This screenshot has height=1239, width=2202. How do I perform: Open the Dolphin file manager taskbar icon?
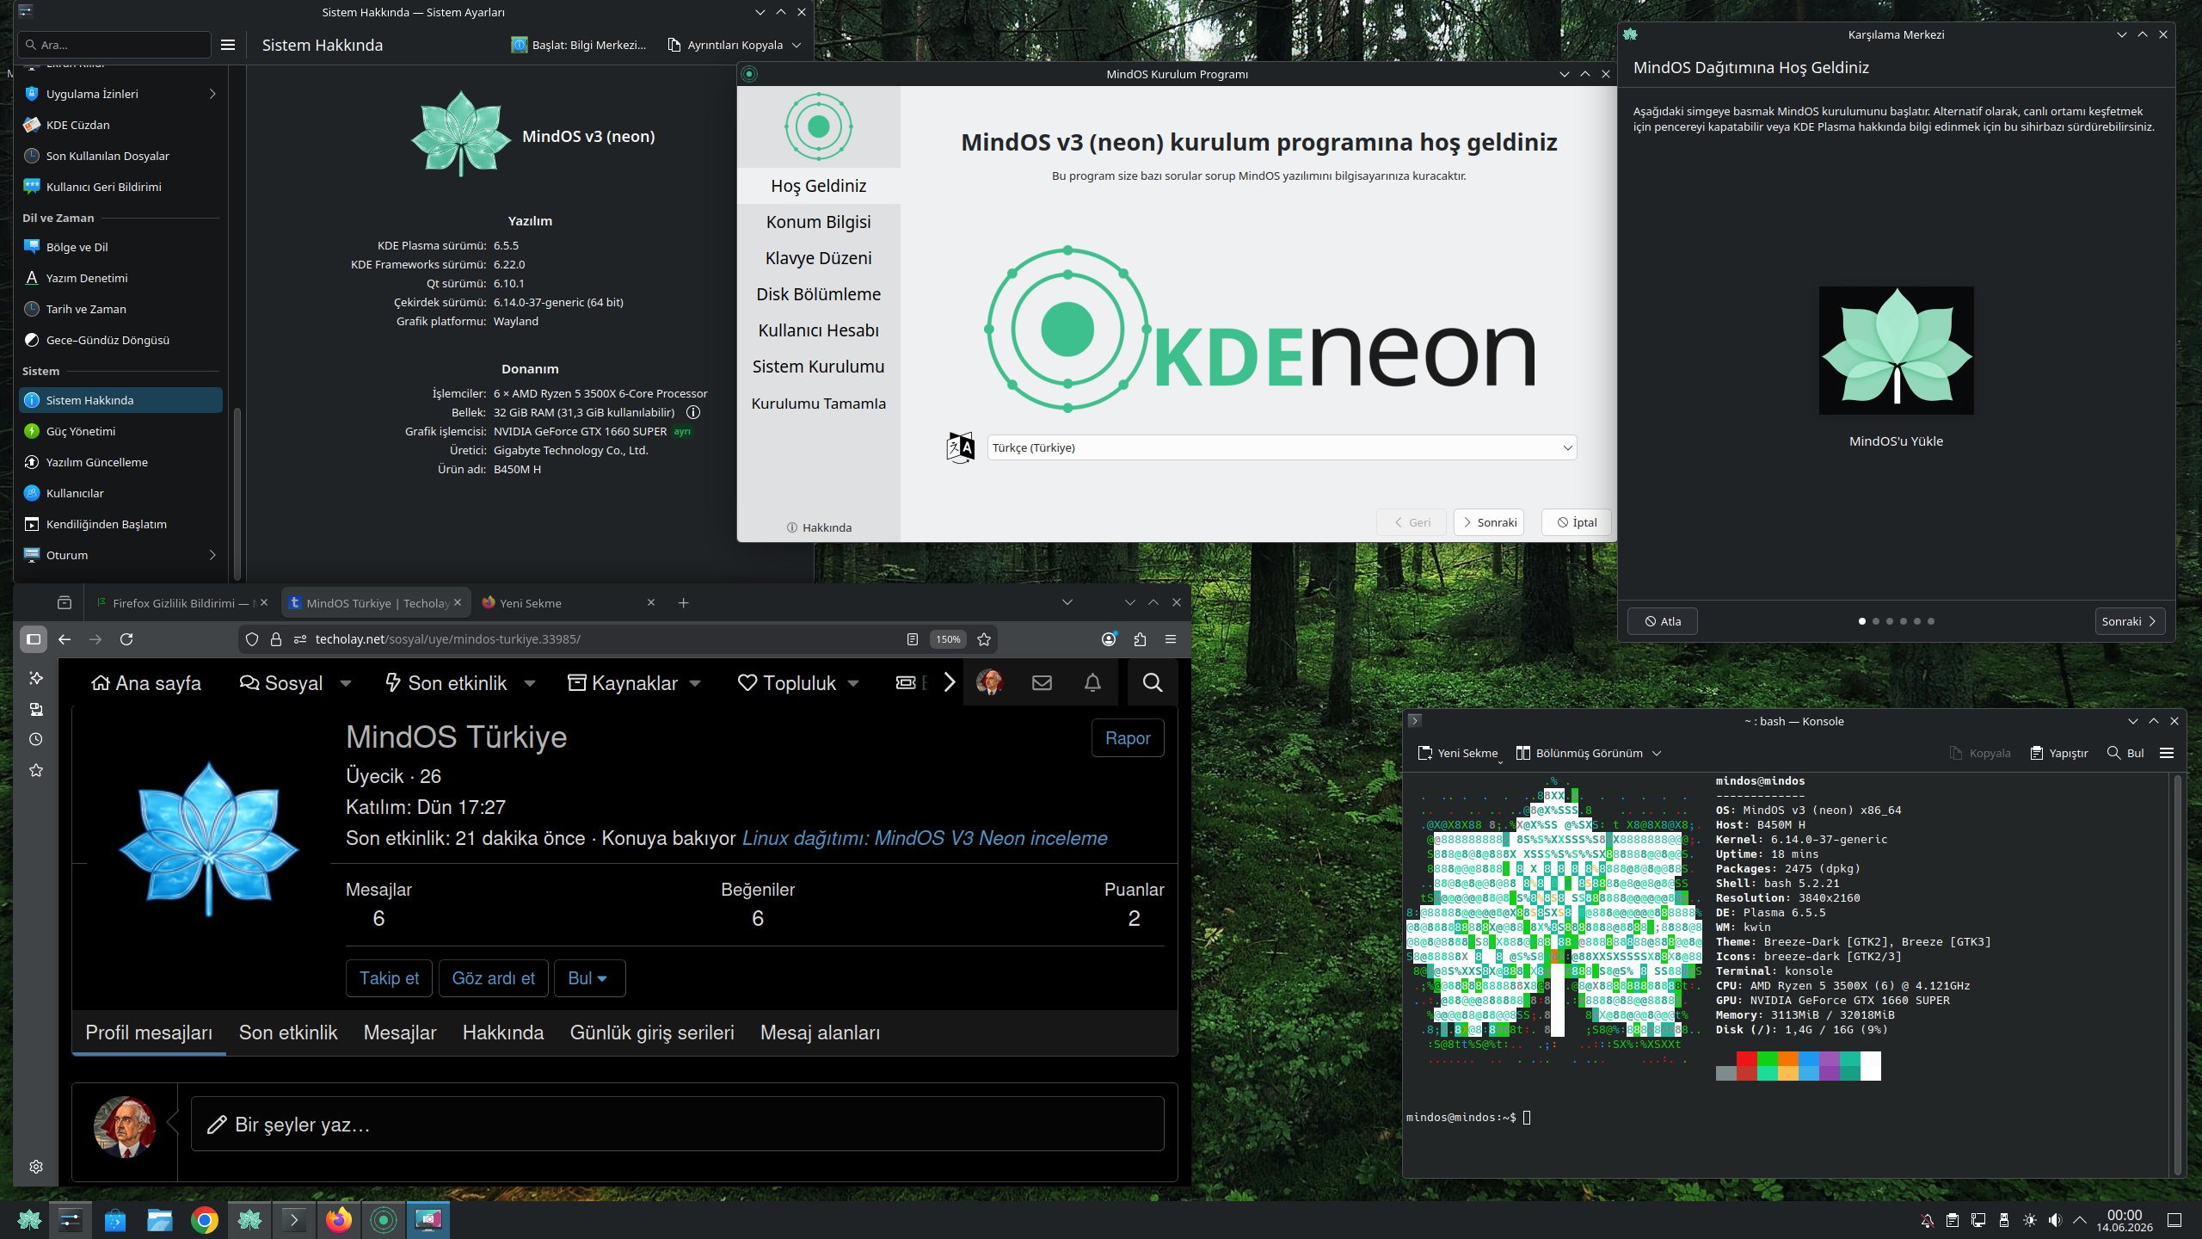pos(160,1220)
